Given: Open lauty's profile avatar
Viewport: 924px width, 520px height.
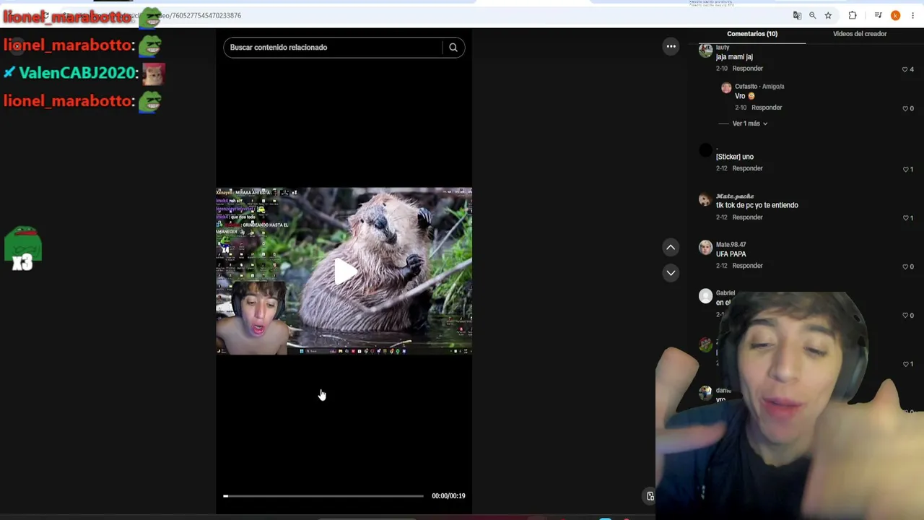Looking at the screenshot, I should pos(705,51).
